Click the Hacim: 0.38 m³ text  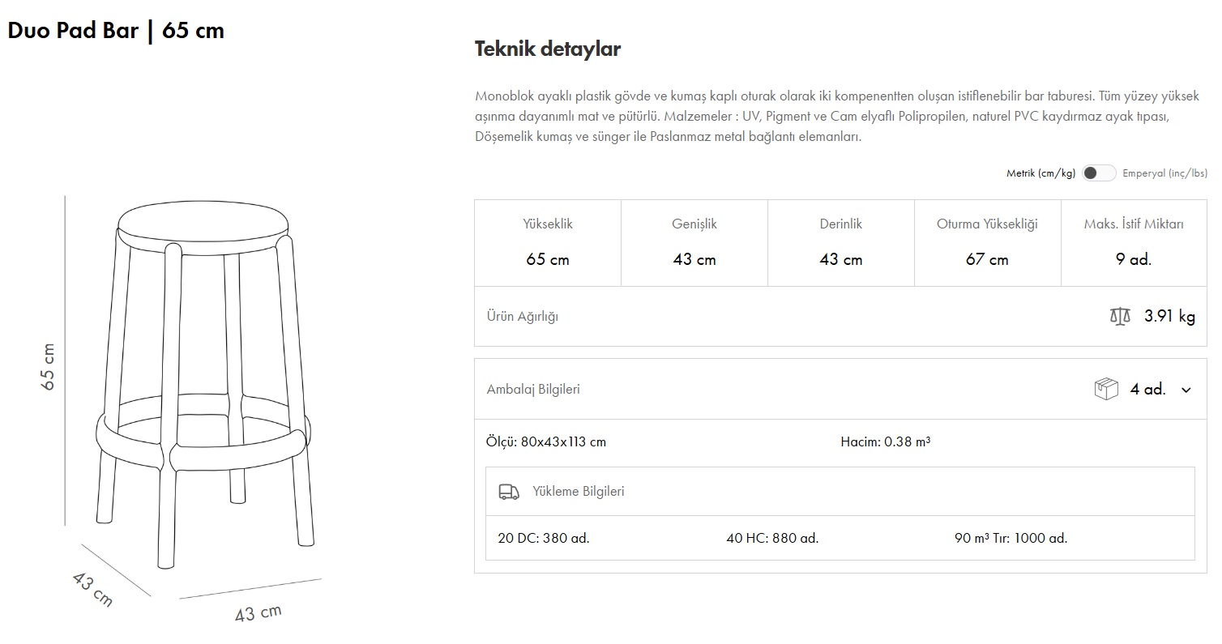coord(885,442)
